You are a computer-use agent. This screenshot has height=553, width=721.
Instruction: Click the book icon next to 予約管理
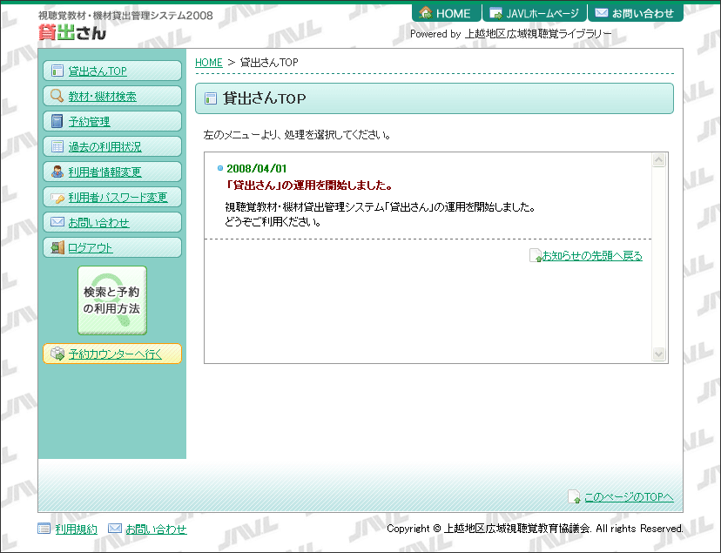[57, 122]
